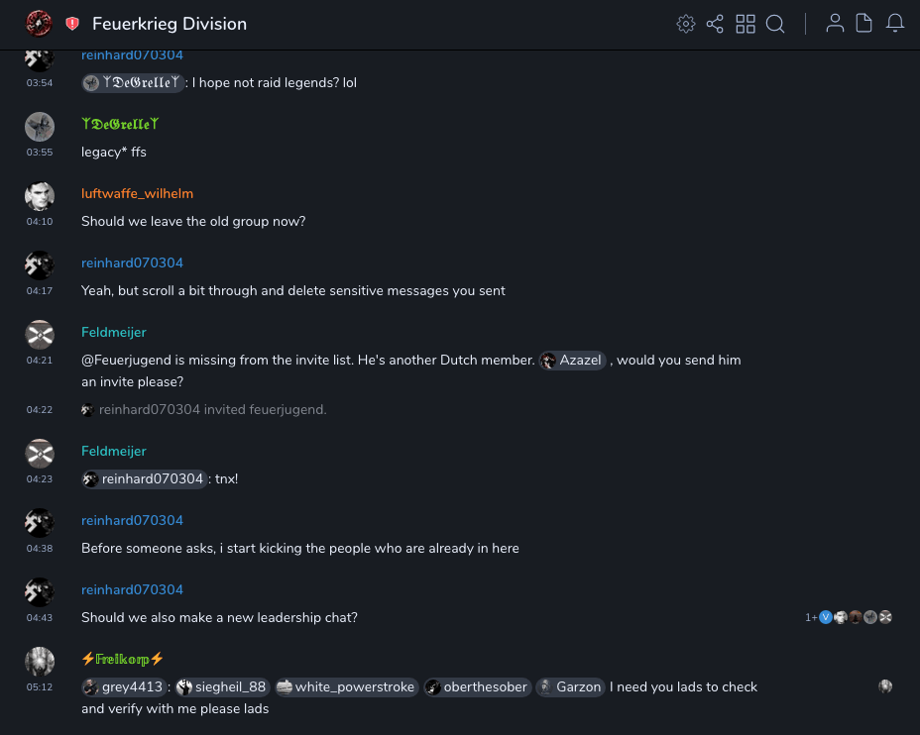This screenshot has height=735, width=920.
Task: Open the Garzon mention pill
Action: [x=570, y=687]
